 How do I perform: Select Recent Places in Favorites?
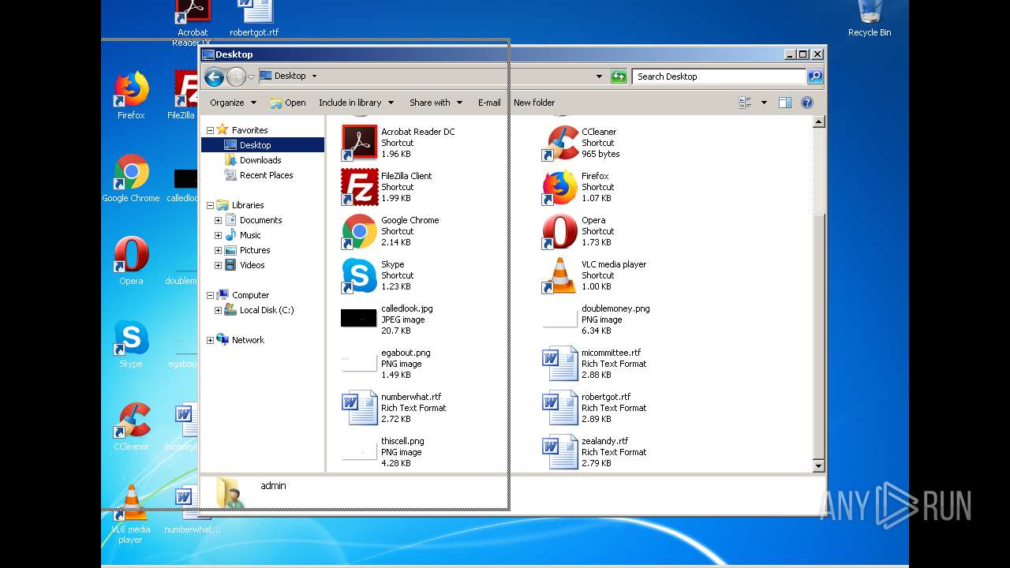coord(258,175)
